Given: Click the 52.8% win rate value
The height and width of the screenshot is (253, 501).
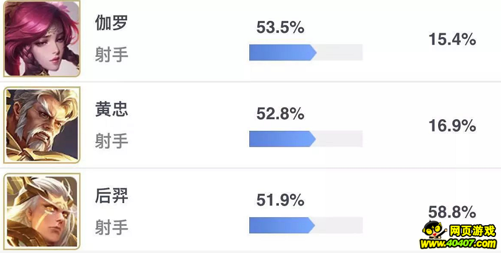Looking at the screenshot, I should pos(280,114).
